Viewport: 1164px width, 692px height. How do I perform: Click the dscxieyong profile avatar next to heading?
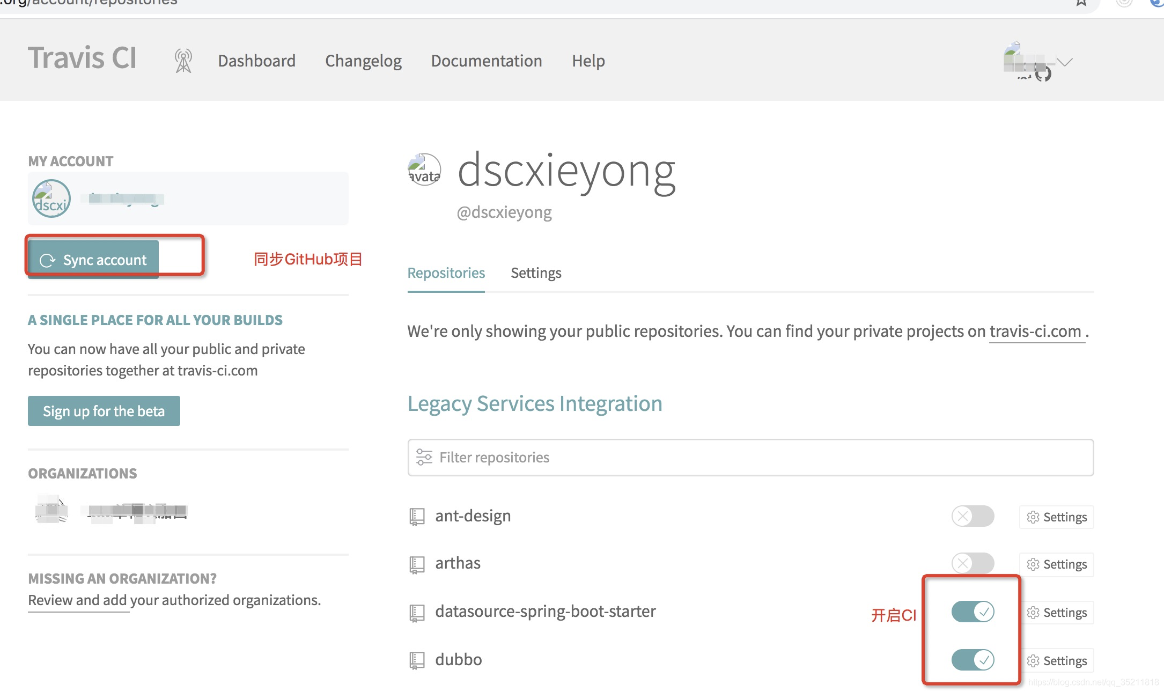tap(424, 170)
